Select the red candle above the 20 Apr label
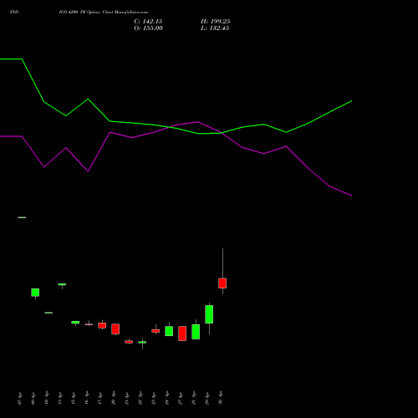 [x=115, y=329]
